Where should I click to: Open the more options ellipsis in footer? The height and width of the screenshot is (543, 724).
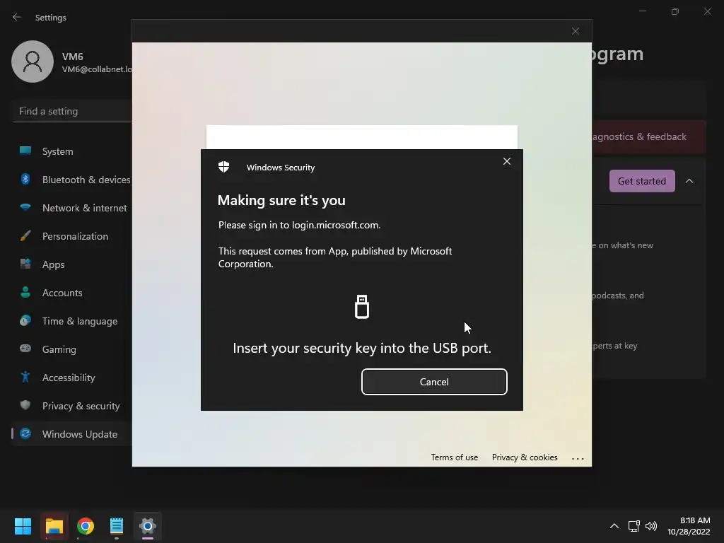(x=578, y=458)
